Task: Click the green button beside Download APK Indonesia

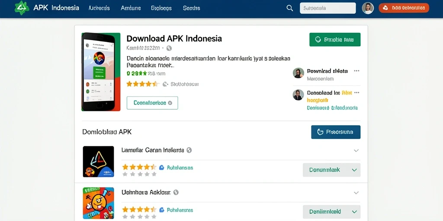Action: coord(335,39)
